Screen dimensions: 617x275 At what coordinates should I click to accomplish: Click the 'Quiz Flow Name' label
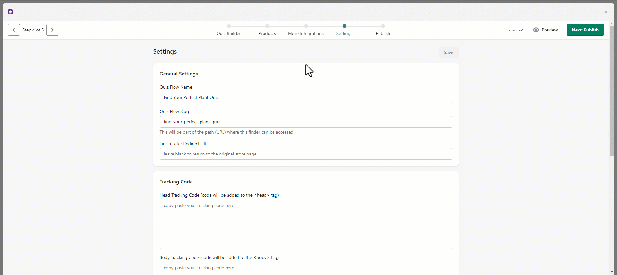click(x=176, y=87)
